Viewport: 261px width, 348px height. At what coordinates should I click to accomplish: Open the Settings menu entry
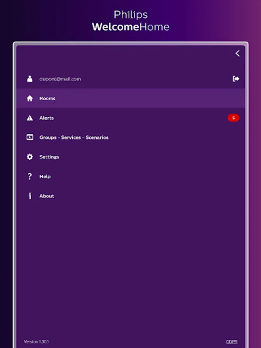click(x=131, y=157)
